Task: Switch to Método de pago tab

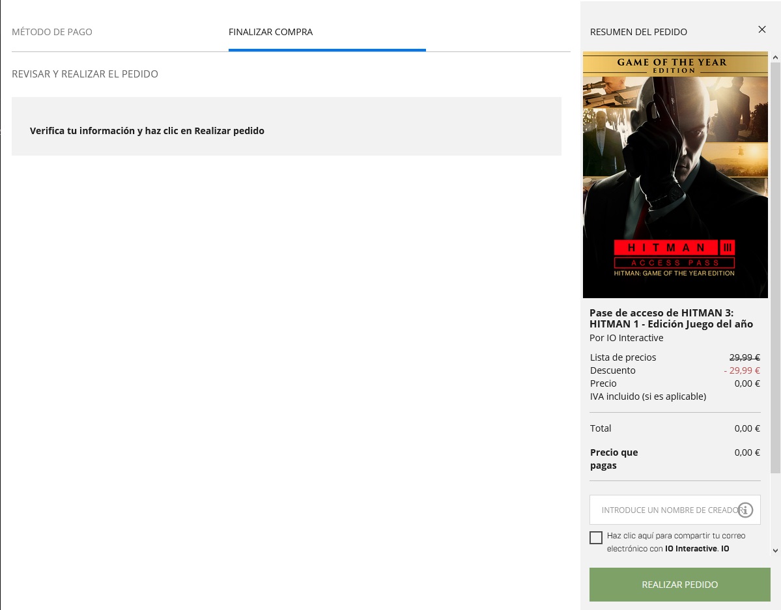Action: pyautogui.click(x=52, y=32)
